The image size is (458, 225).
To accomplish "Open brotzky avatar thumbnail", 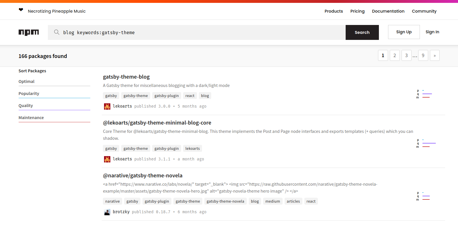I will click(x=107, y=212).
